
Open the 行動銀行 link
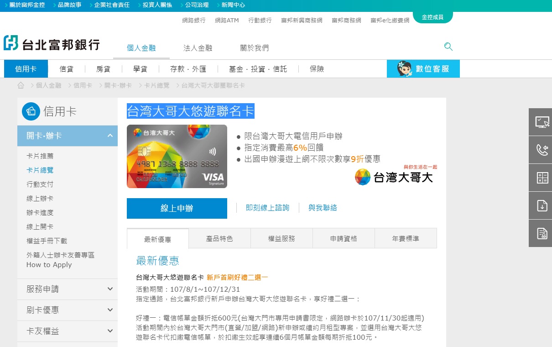point(260,20)
